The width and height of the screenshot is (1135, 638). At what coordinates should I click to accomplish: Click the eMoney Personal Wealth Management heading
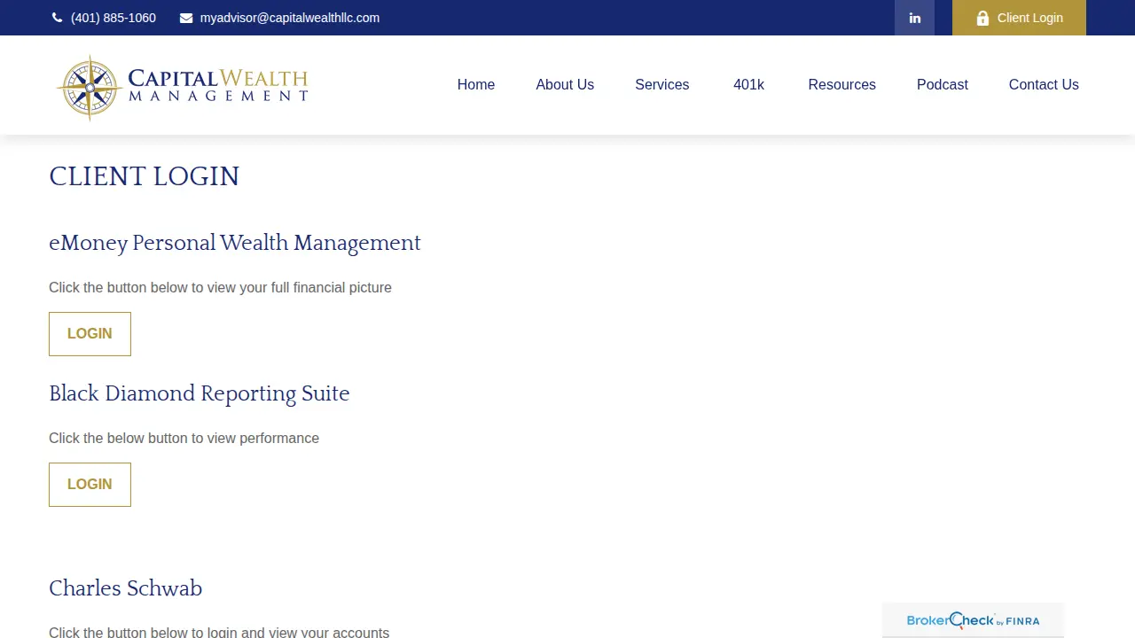tap(235, 243)
